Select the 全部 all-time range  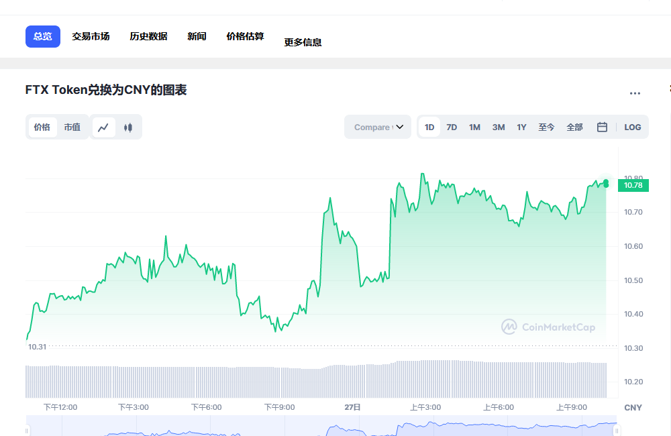coord(575,127)
